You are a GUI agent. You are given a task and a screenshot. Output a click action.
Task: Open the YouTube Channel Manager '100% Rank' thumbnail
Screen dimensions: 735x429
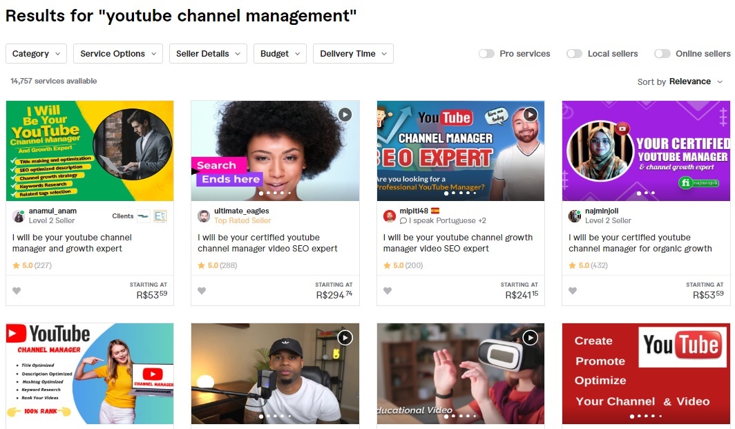(x=90, y=374)
